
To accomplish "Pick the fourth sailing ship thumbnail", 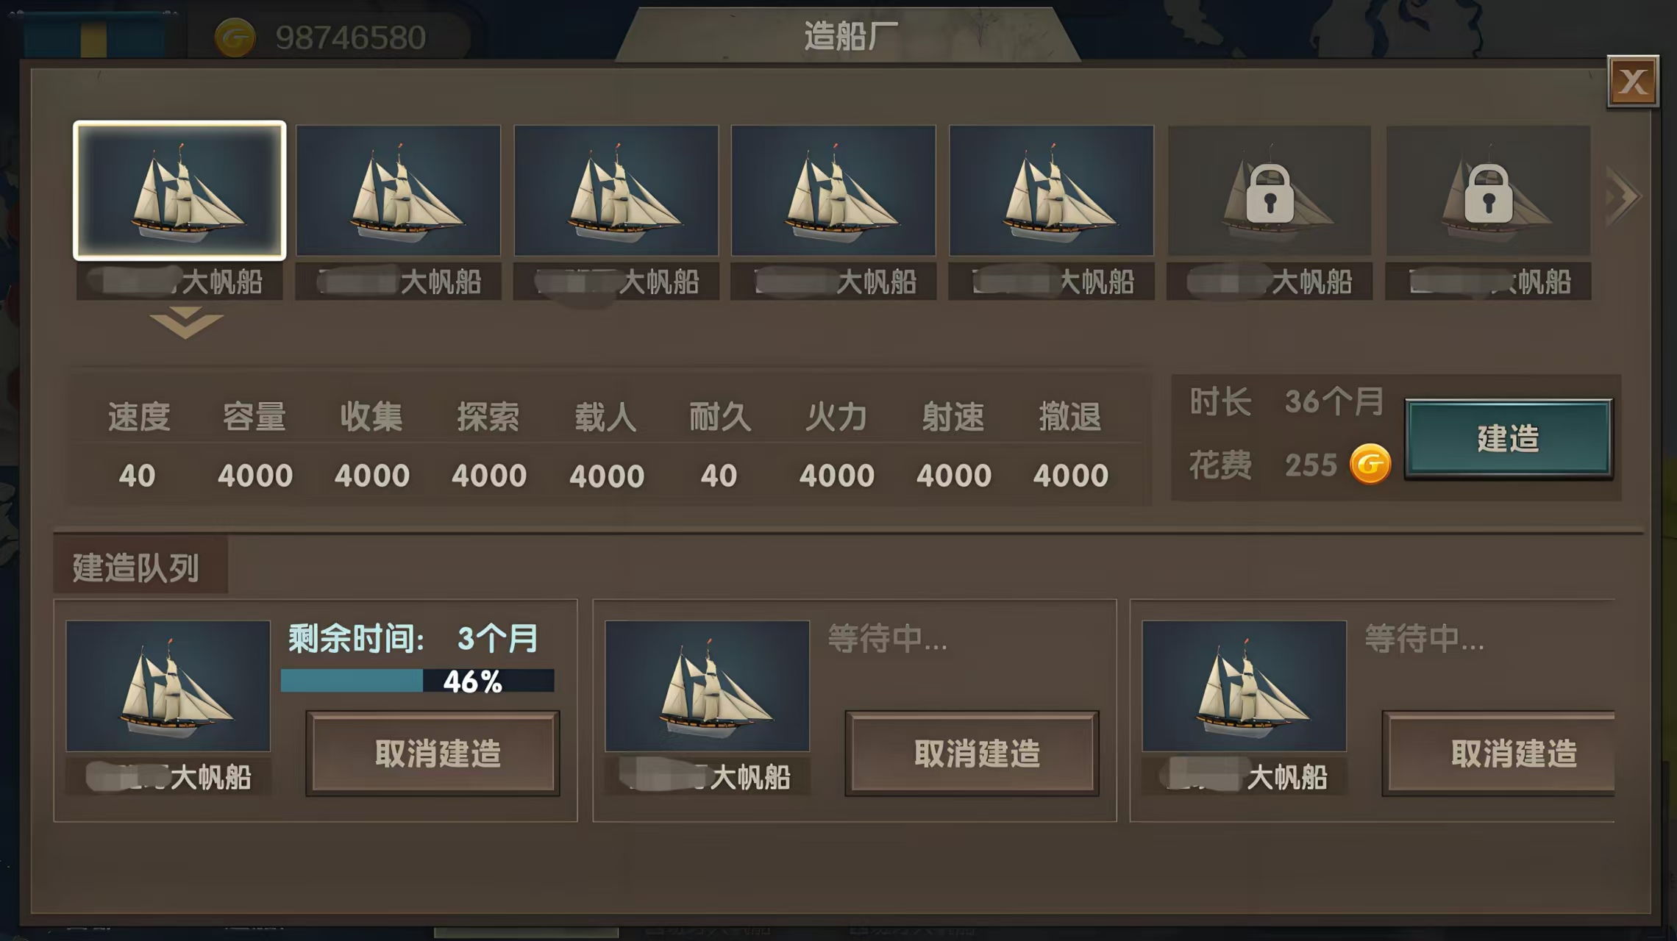I will pos(833,190).
